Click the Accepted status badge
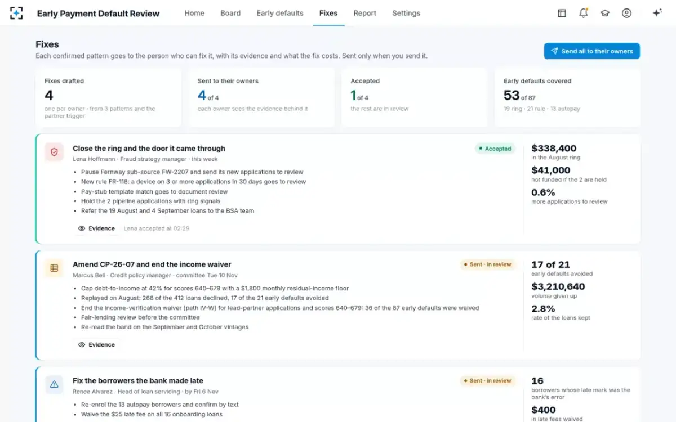 coord(495,149)
